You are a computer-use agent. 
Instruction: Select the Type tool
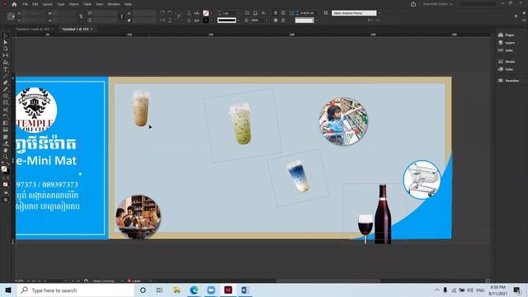6,69
